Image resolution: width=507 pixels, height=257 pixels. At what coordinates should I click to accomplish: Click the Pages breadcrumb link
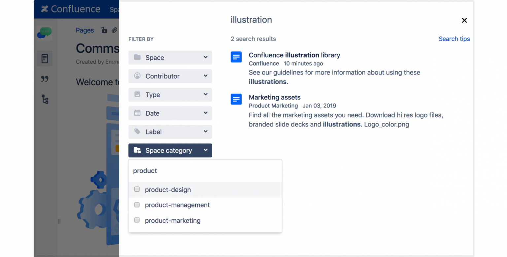(x=84, y=30)
